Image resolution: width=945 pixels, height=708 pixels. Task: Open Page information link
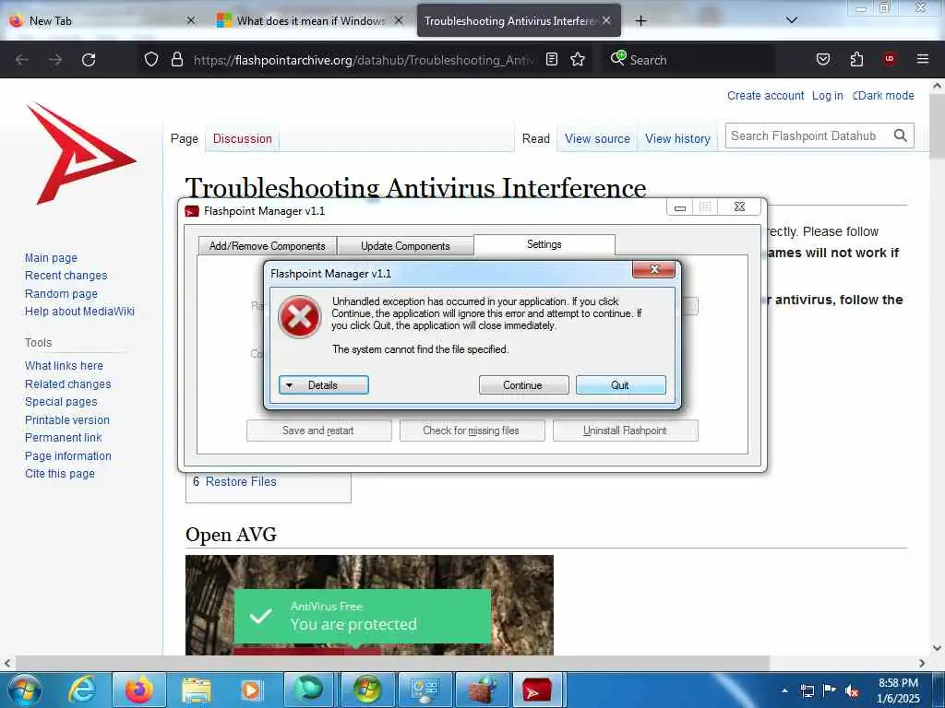click(68, 455)
